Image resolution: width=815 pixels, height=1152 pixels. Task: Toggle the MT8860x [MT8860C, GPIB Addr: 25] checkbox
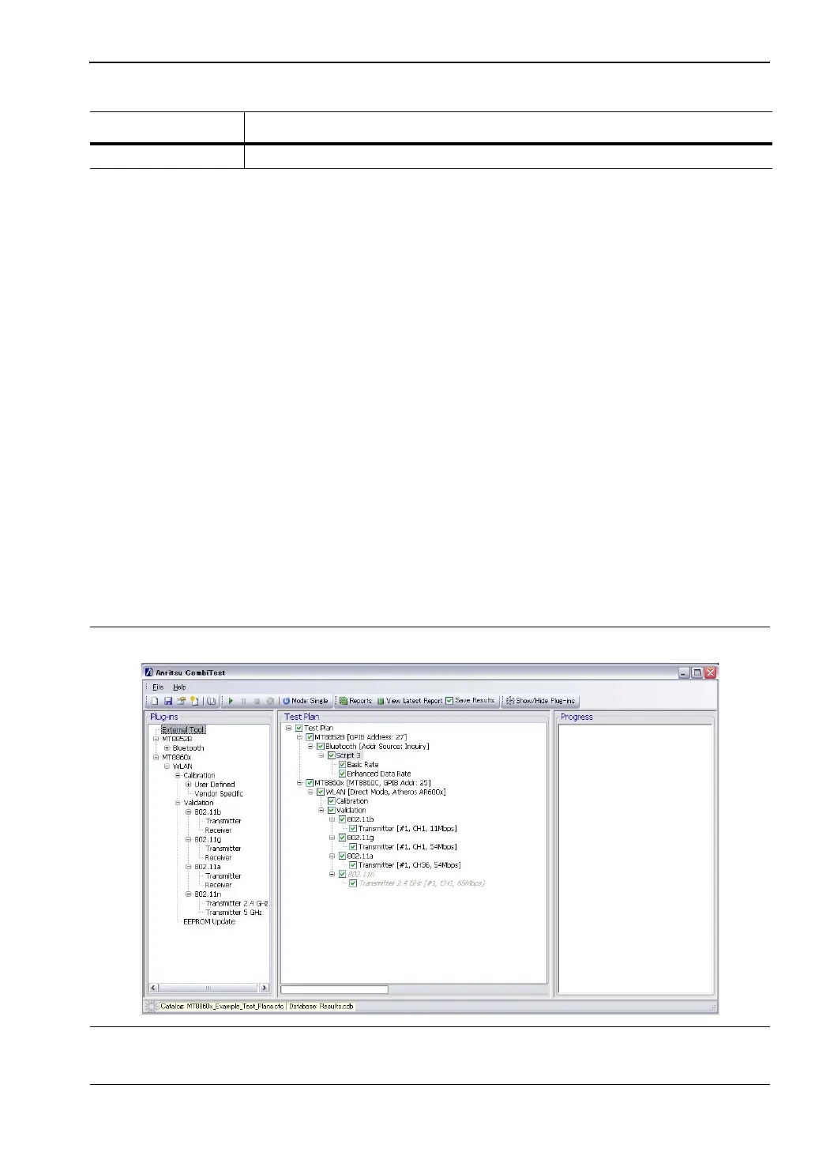310,783
